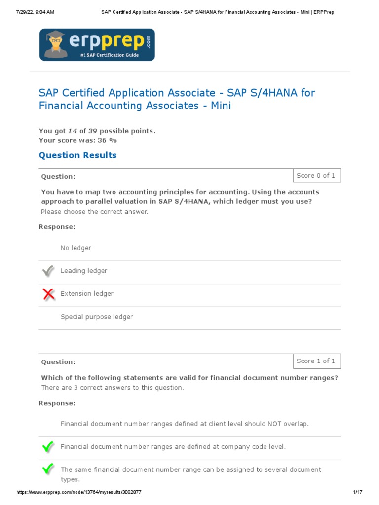Viewport: 379px width, 505px height.
Task: Click the ERPPrep logo banner
Action: [x=97, y=44]
